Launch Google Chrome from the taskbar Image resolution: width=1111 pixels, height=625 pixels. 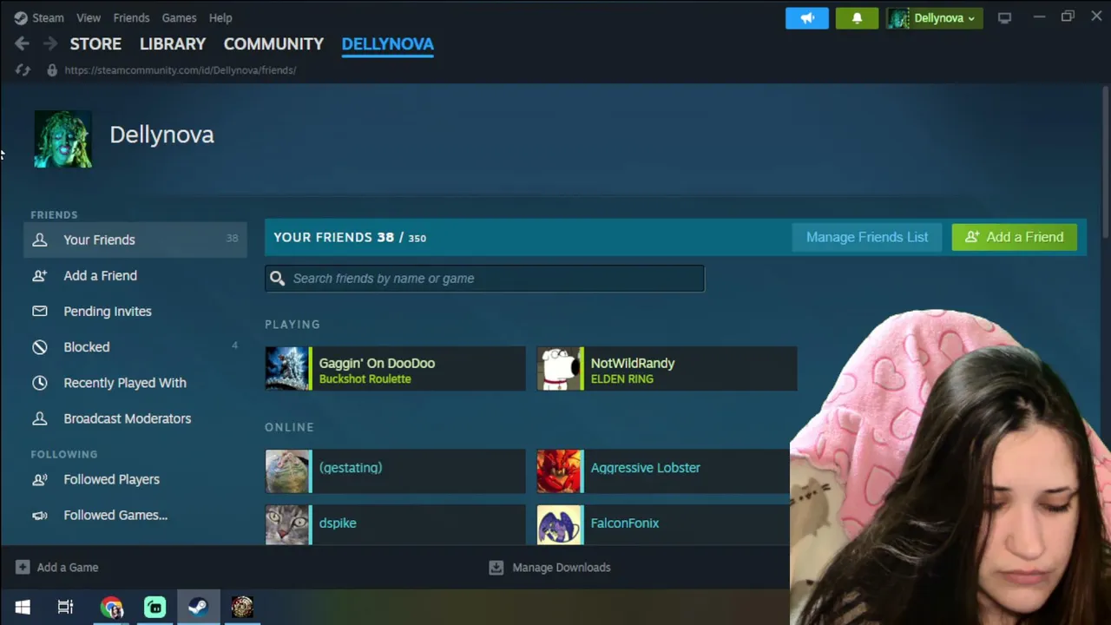tap(111, 607)
